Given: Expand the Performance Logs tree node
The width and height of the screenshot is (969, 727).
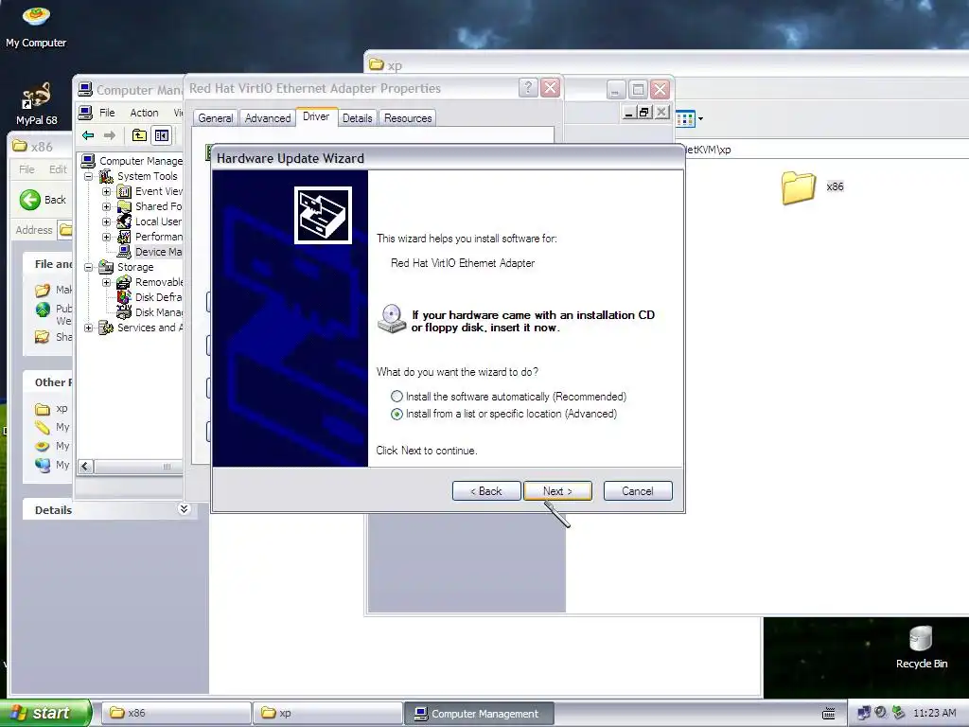Looking at the screenshot, I should (x=106, y=237).
